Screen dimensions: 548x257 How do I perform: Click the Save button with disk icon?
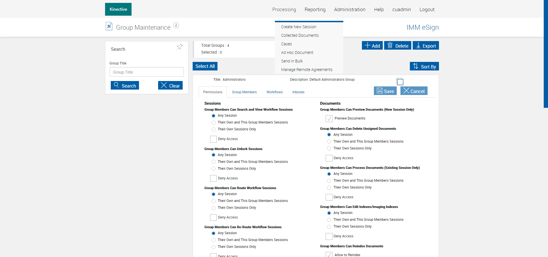(385, 91)
